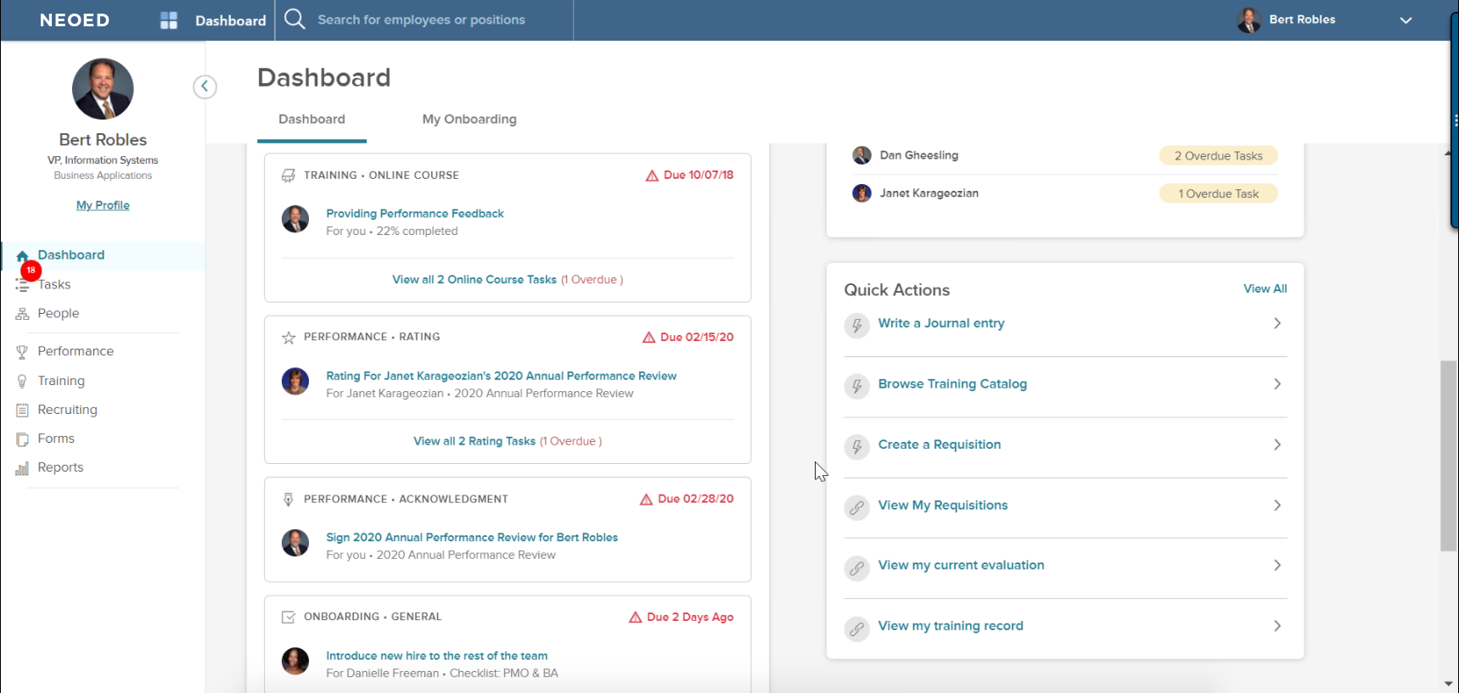Click link icon beside View My Requisitions
Viewport: 1459px width, 693px height.
click(x=857, y=508)
